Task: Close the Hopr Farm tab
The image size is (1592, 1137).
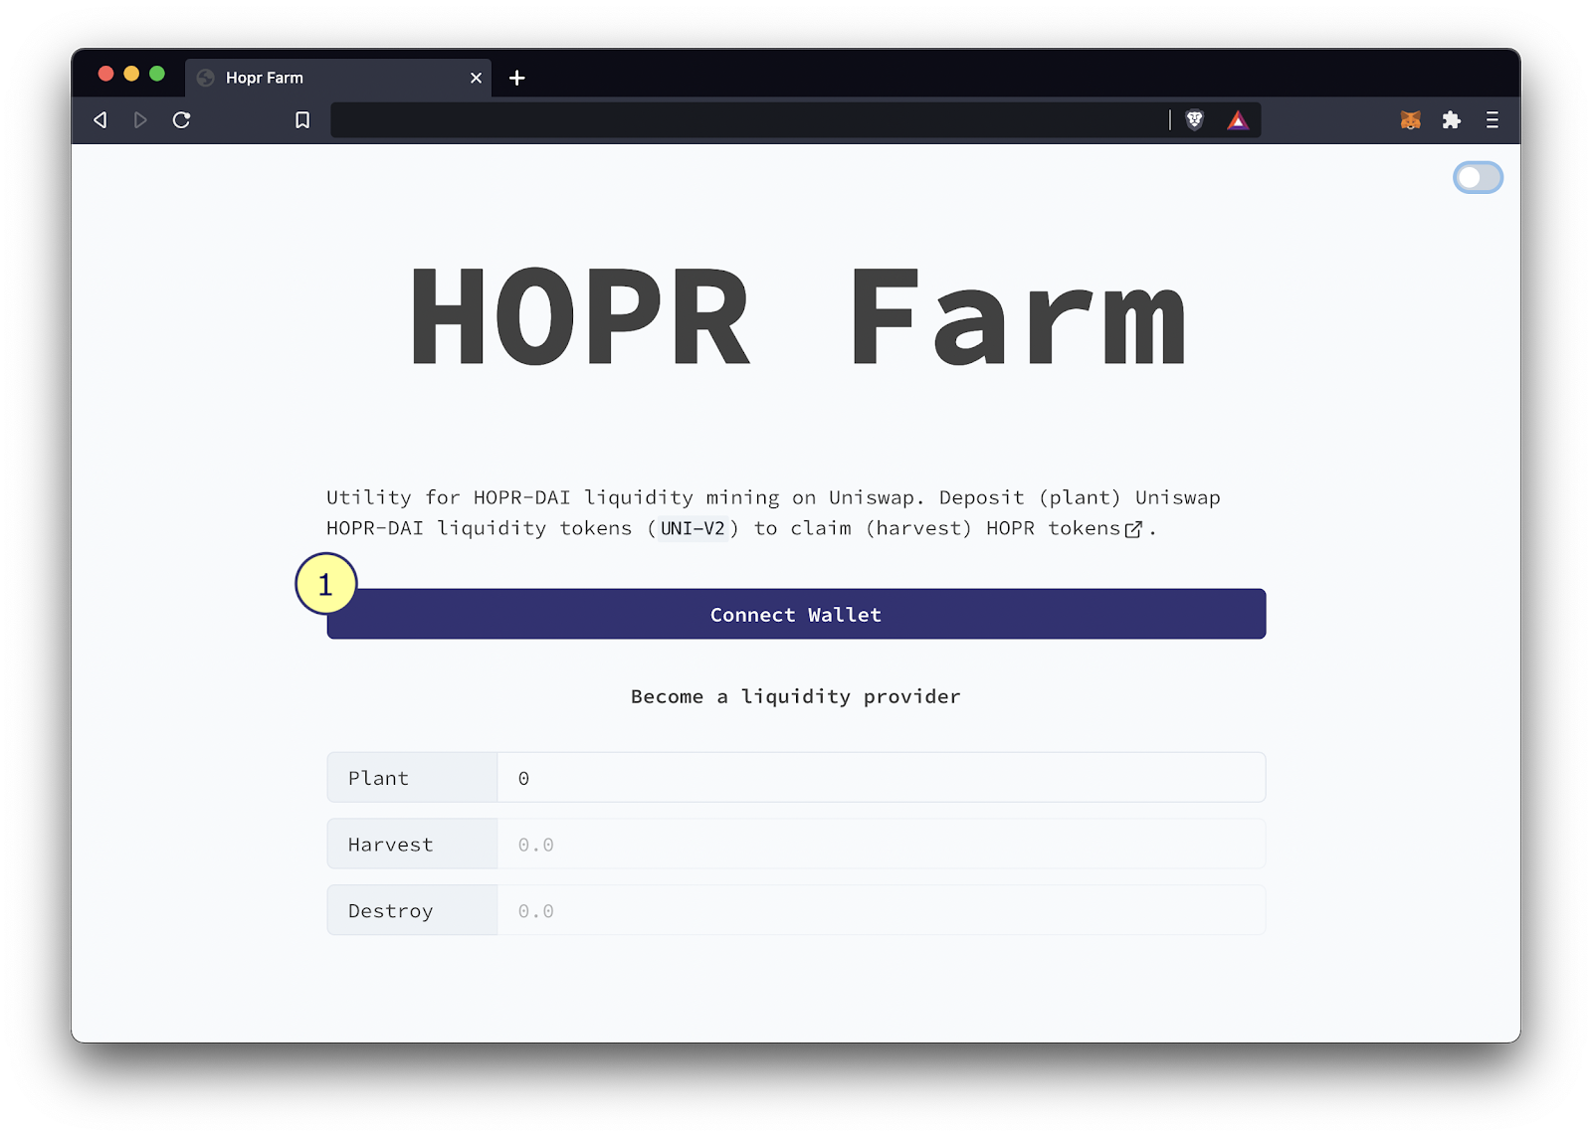Action: pos(476,78)
